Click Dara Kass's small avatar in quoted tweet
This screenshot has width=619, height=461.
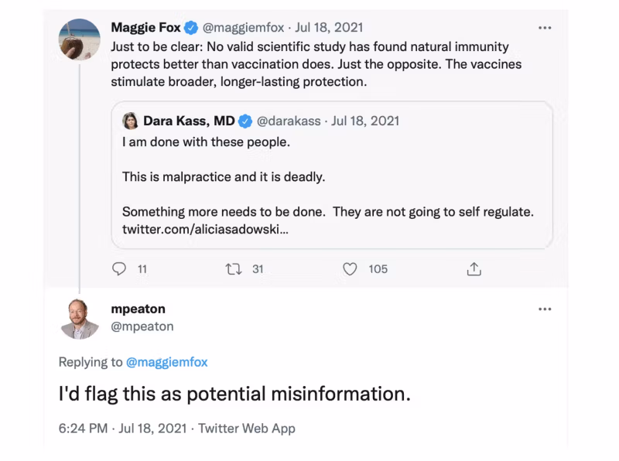pos(130,121)
